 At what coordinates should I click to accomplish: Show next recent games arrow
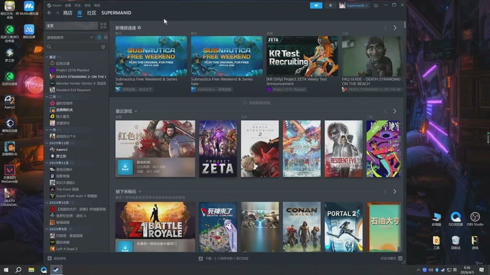point(395,111)
